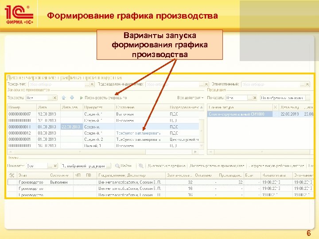Click the Номенклатура column header
319x239 pixels.
point(240,107)
